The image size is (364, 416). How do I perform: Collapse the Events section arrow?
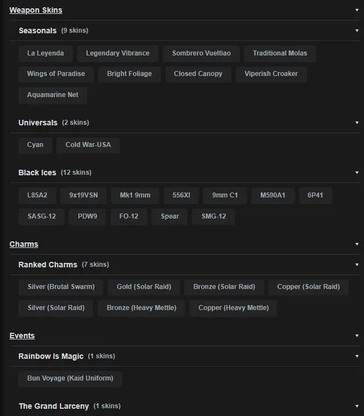point(357,336)
